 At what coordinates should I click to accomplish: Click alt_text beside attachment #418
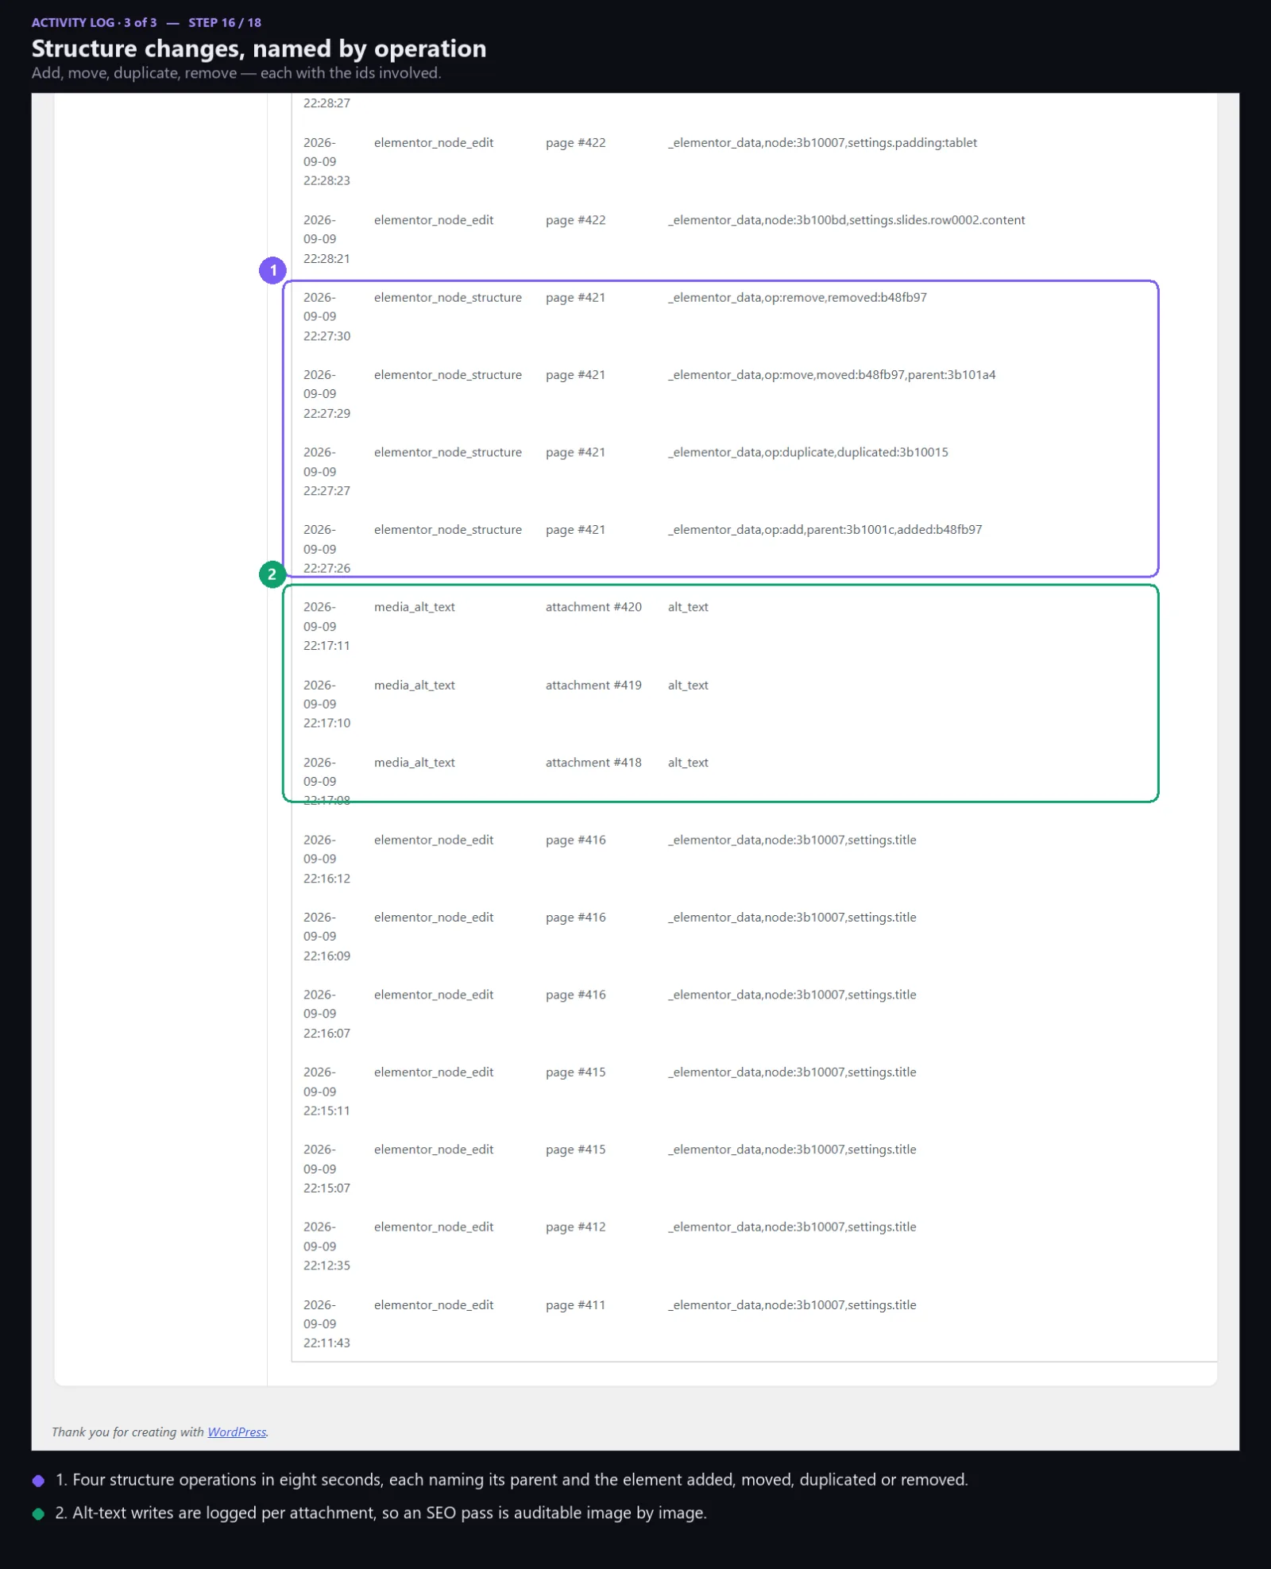pos(687,762)
